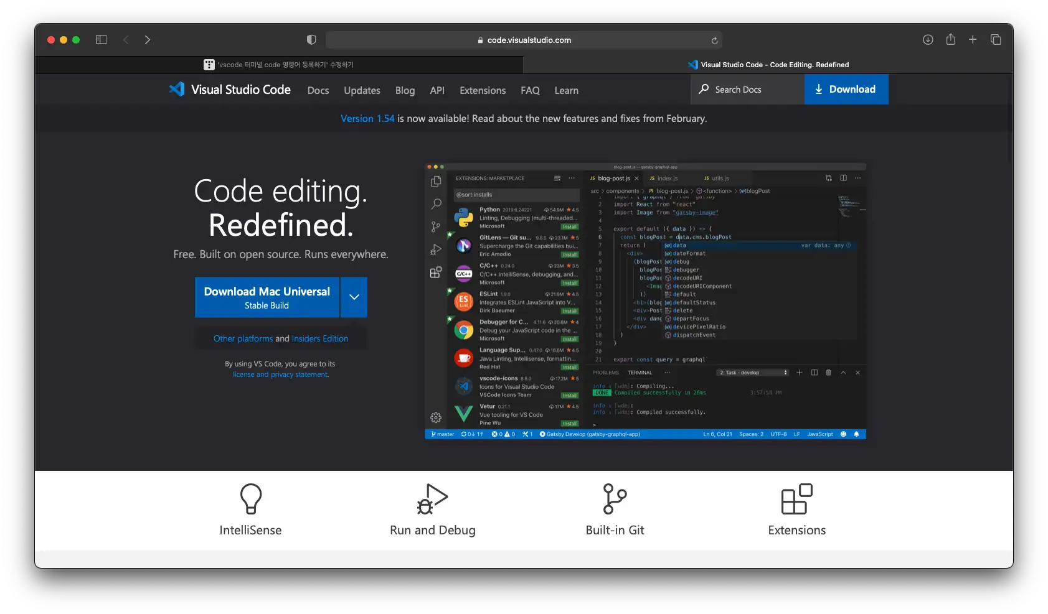Click the search magnifier icon in Search Docs
1048x614 pixels.
pos(704,89)
